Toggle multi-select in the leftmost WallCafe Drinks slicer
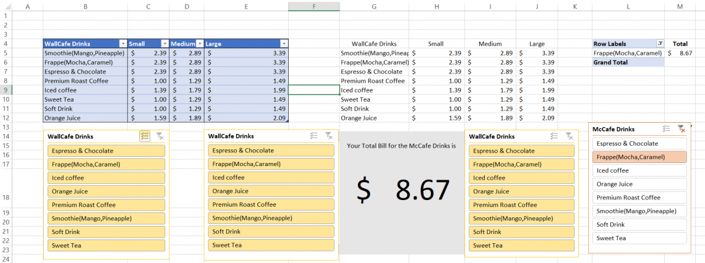Image resolution: width=705 pixels, height=263 pixels. pyautogui.click(x=145, y=136)
